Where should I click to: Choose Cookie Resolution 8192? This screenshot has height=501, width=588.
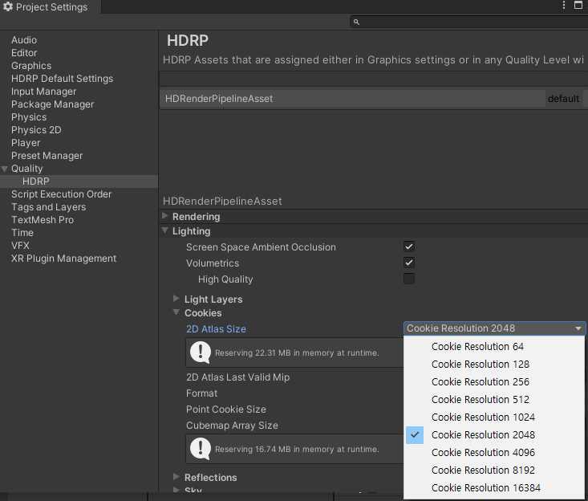tap(494, 470)
